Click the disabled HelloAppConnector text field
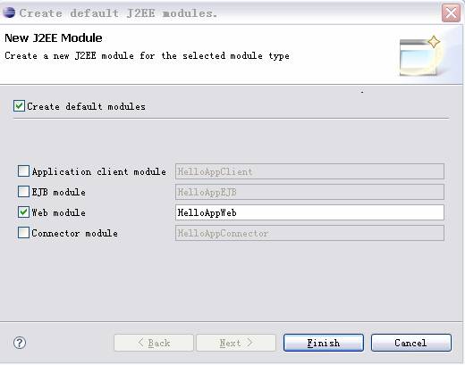 [x=309, y=233]
